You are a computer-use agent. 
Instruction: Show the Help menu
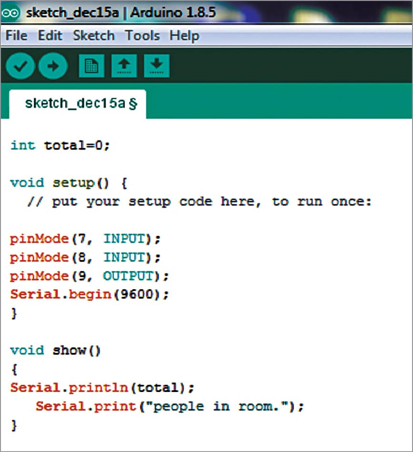[x=184, y=36]
